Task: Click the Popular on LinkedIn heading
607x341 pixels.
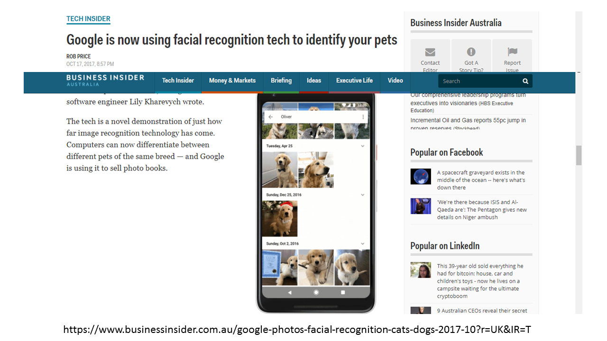Action: click(x=445, y=245)
